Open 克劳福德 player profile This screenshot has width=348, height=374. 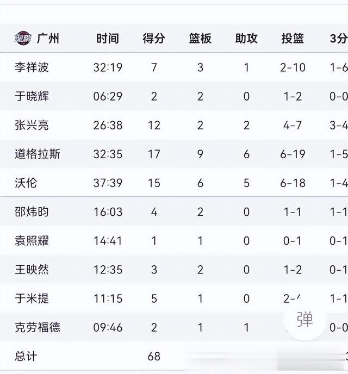(38, 327)
